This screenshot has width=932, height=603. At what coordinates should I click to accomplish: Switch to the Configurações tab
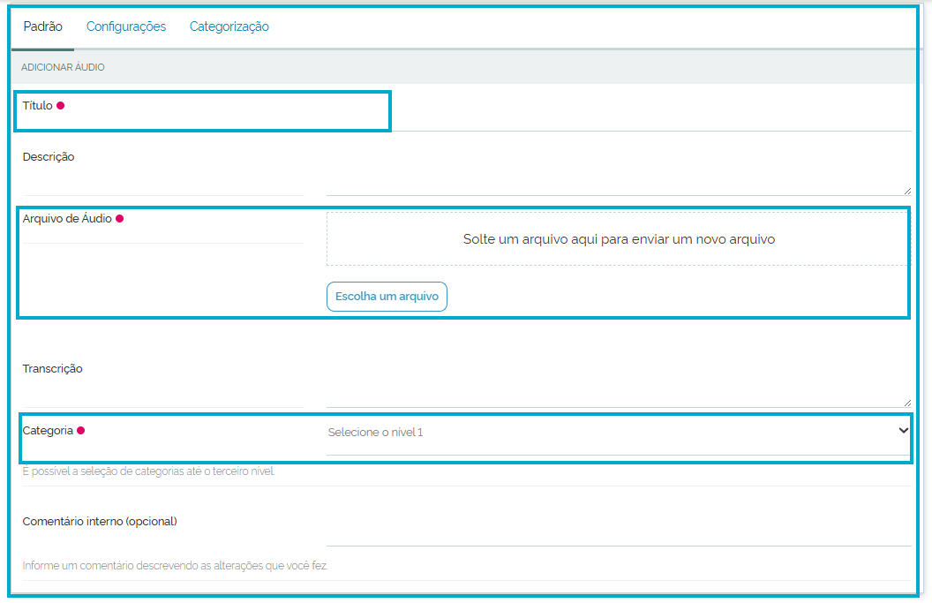pos(125,26)
